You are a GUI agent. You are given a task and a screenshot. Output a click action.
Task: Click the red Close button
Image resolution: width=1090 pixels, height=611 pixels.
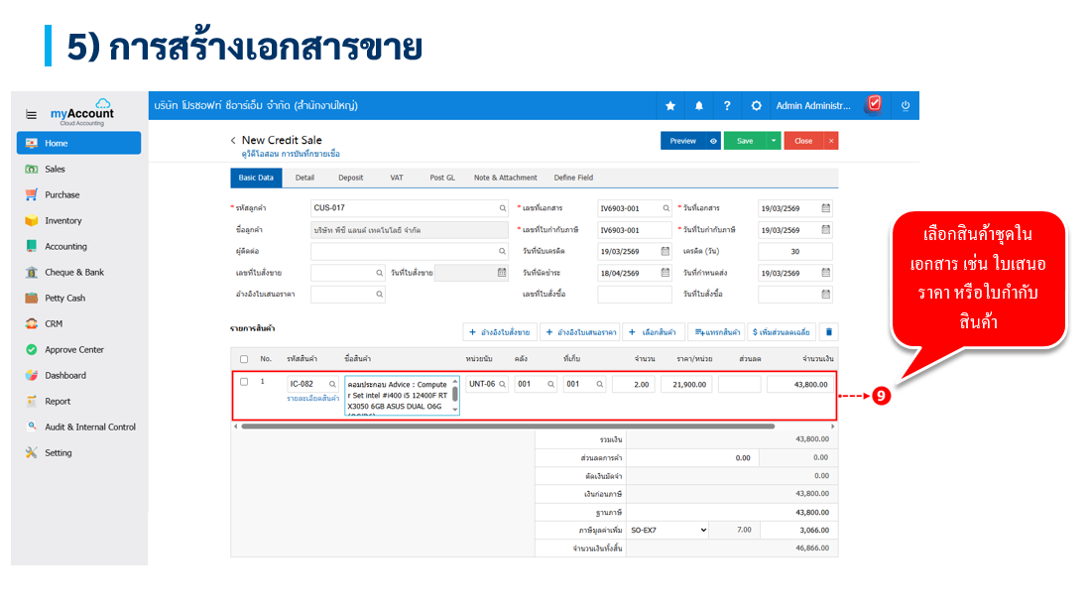[x=803, y=141]
